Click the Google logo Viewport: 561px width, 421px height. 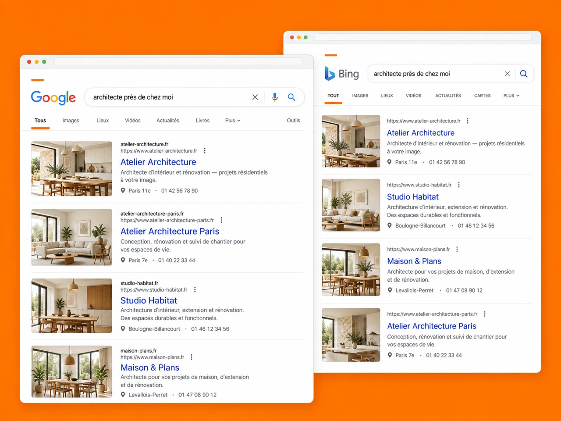[x=53, y=97]
